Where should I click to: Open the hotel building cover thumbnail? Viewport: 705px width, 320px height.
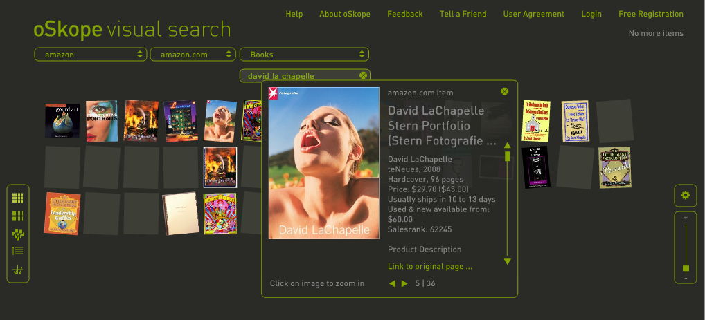pyautogui.click(x=180, y=121)
